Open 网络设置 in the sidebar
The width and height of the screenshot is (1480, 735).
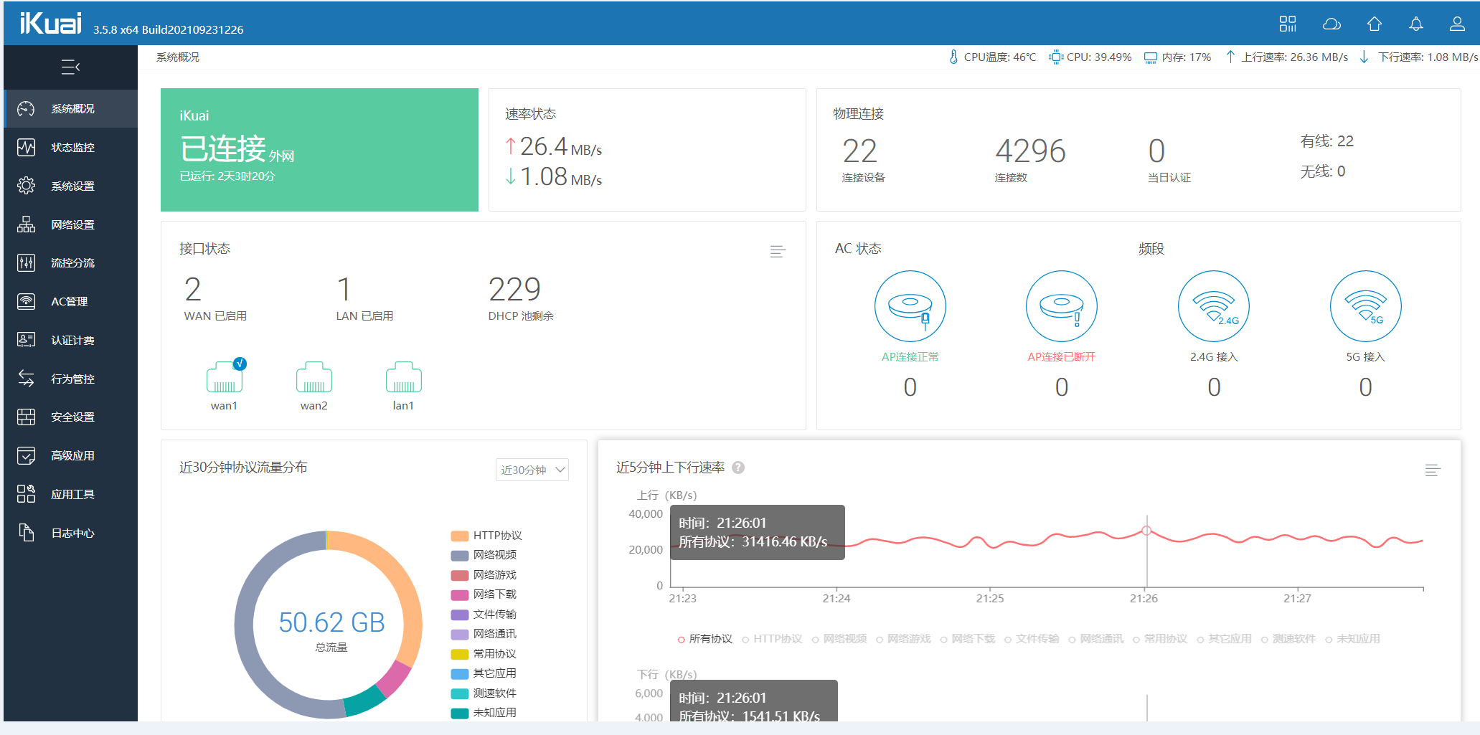[x=70, y=224]
